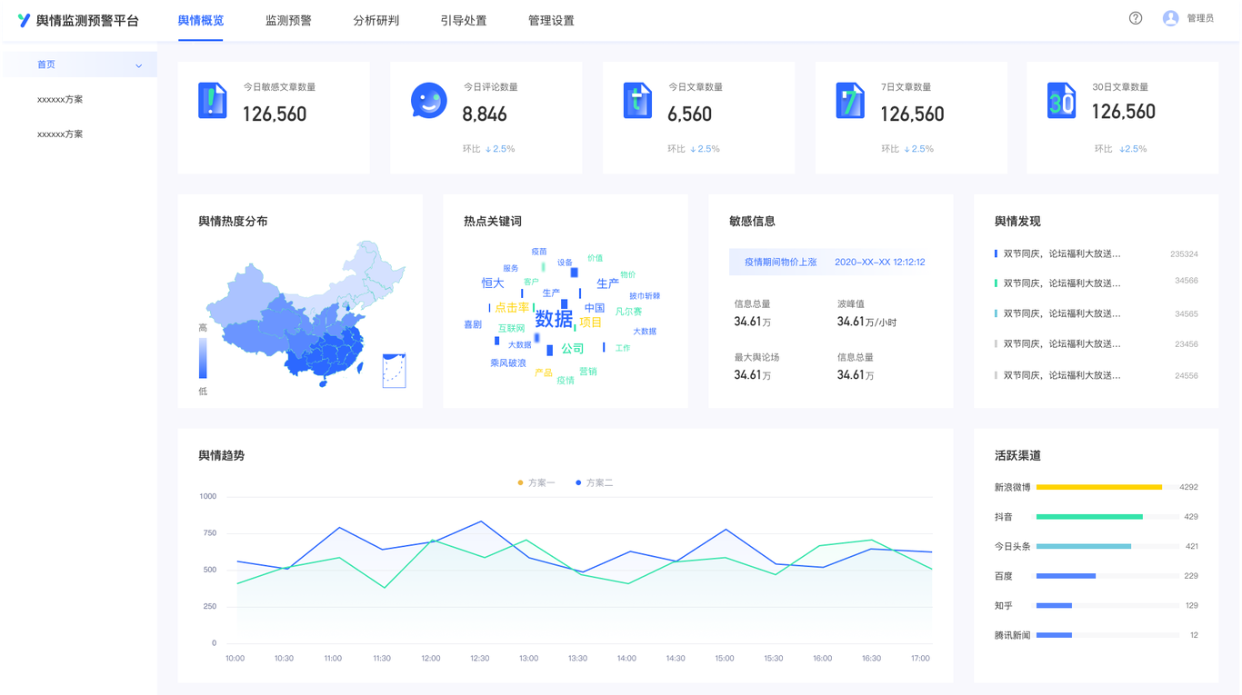Viewport: 1242px width, 695px height.
Task: Click the 12:30 axis label on chart
Action: pos(479,659)
